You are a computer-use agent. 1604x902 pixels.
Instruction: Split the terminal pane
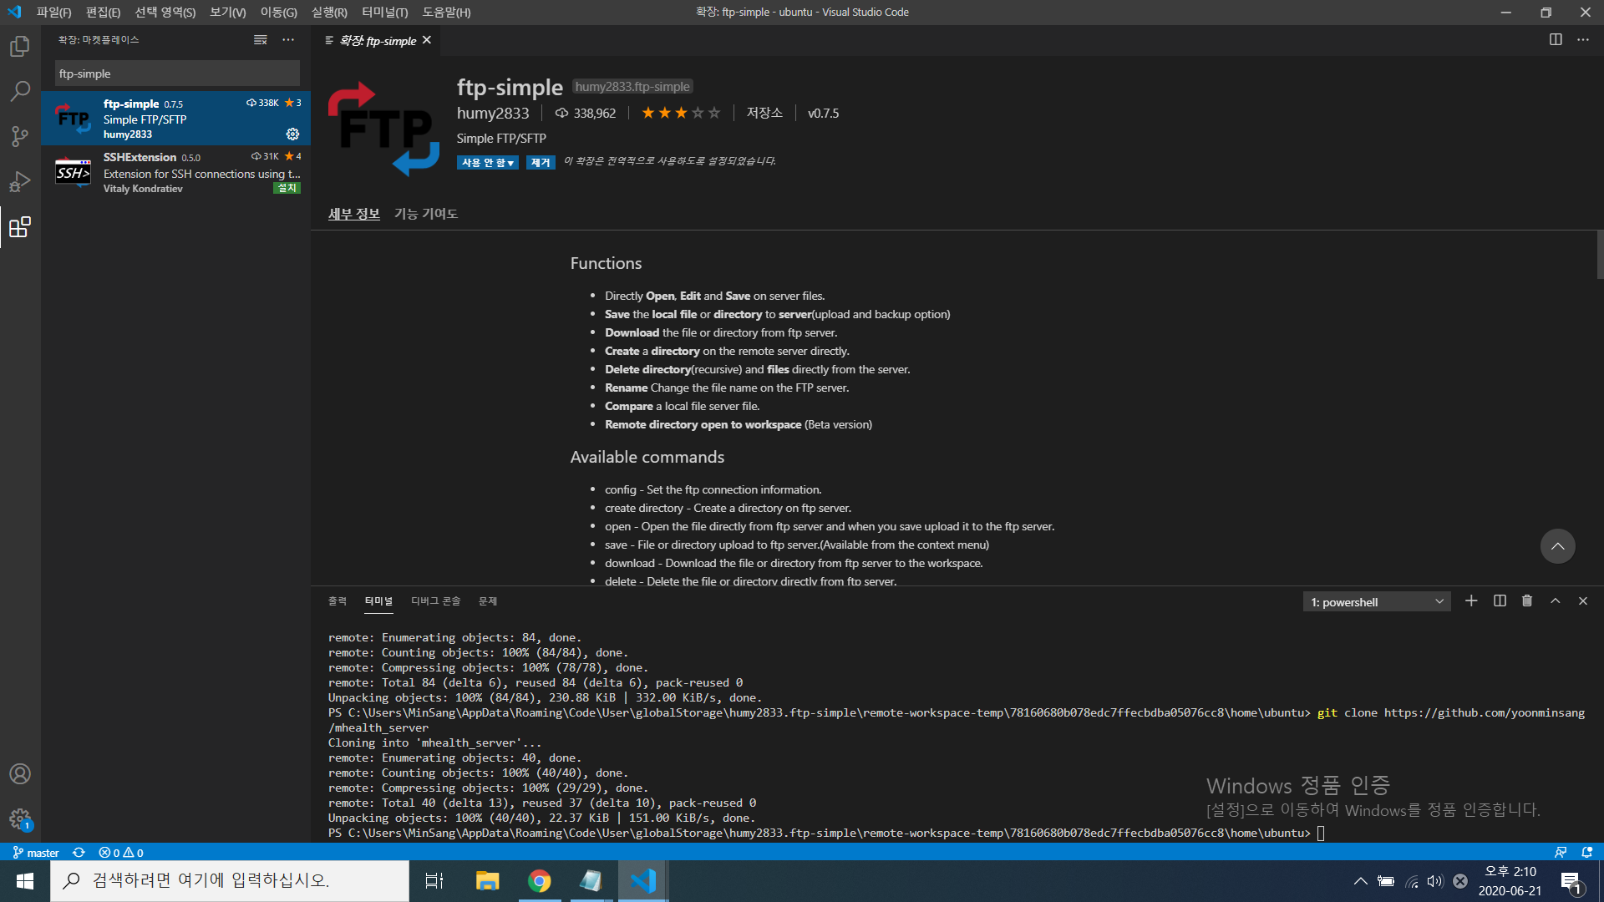(x=1500, y=601)
